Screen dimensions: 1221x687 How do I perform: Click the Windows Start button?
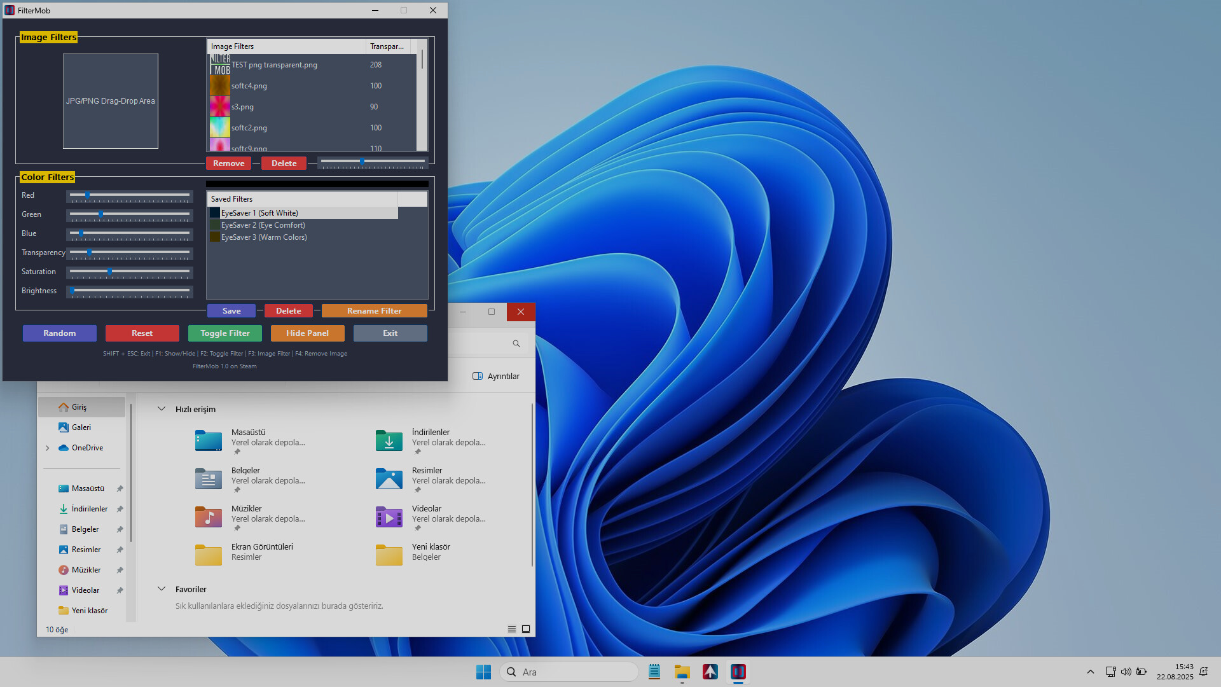coord(484,672)
